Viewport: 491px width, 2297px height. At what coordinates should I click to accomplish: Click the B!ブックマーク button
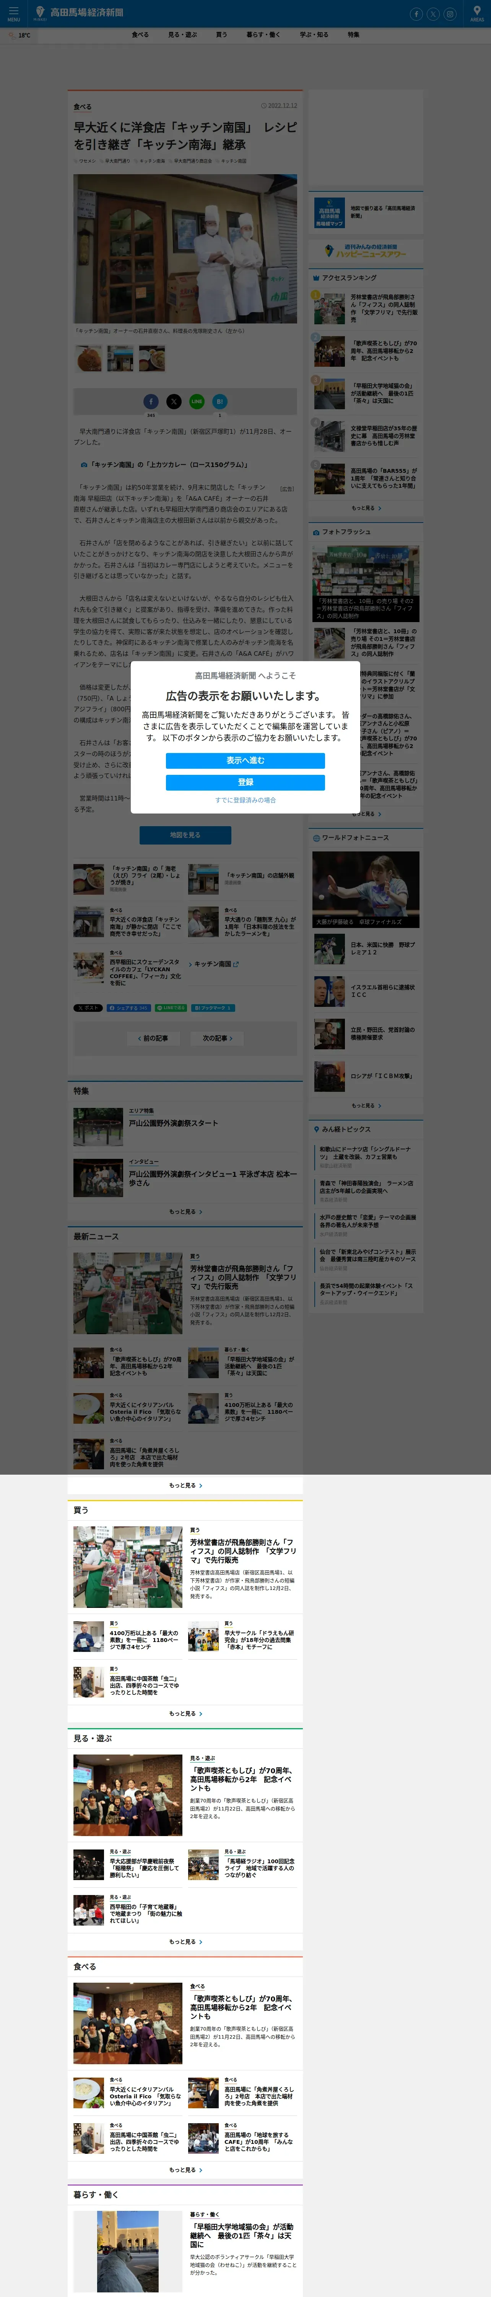pos(212,1008)
